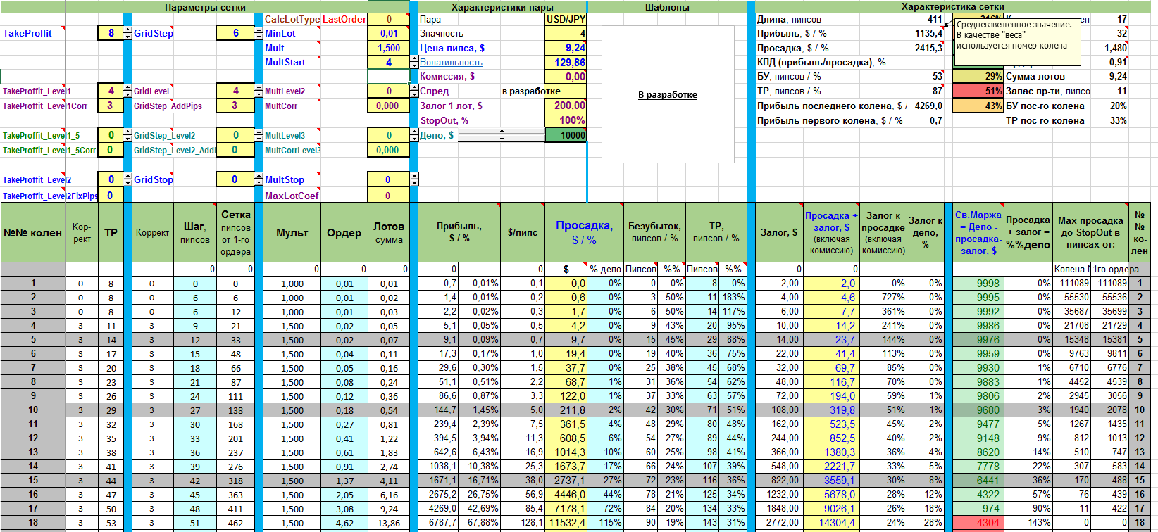Click the GridStep_Level2 spinner control
This screenshot has height=532, width=1158.
pos(259,135)
